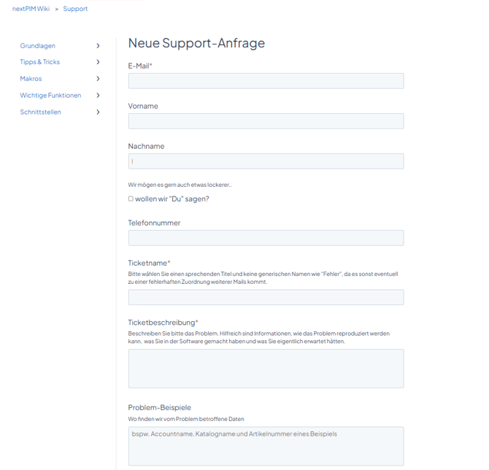Viewport: 489px width, 470px height.
Task: Click into the Vorname text field
Action: (266, 121)
